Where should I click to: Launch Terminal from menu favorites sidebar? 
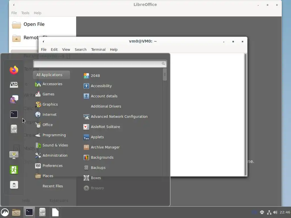coord(14,114)
